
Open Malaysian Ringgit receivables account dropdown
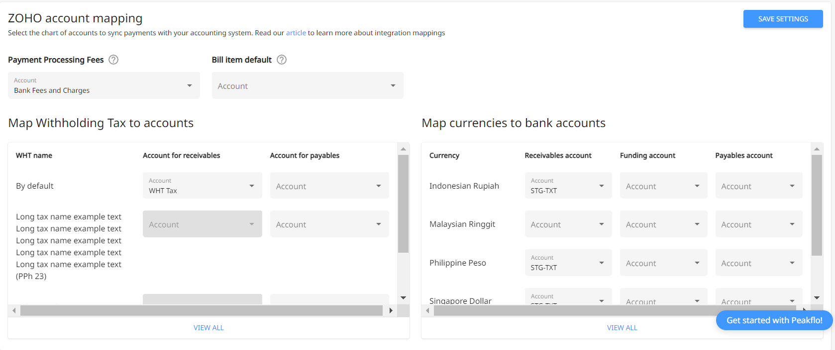coord(568,224)
